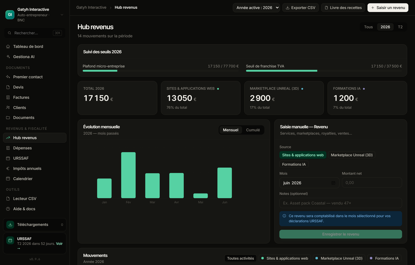
Task: Click the 13 050 € Sites & Applications value
Action: coord(182,98)
